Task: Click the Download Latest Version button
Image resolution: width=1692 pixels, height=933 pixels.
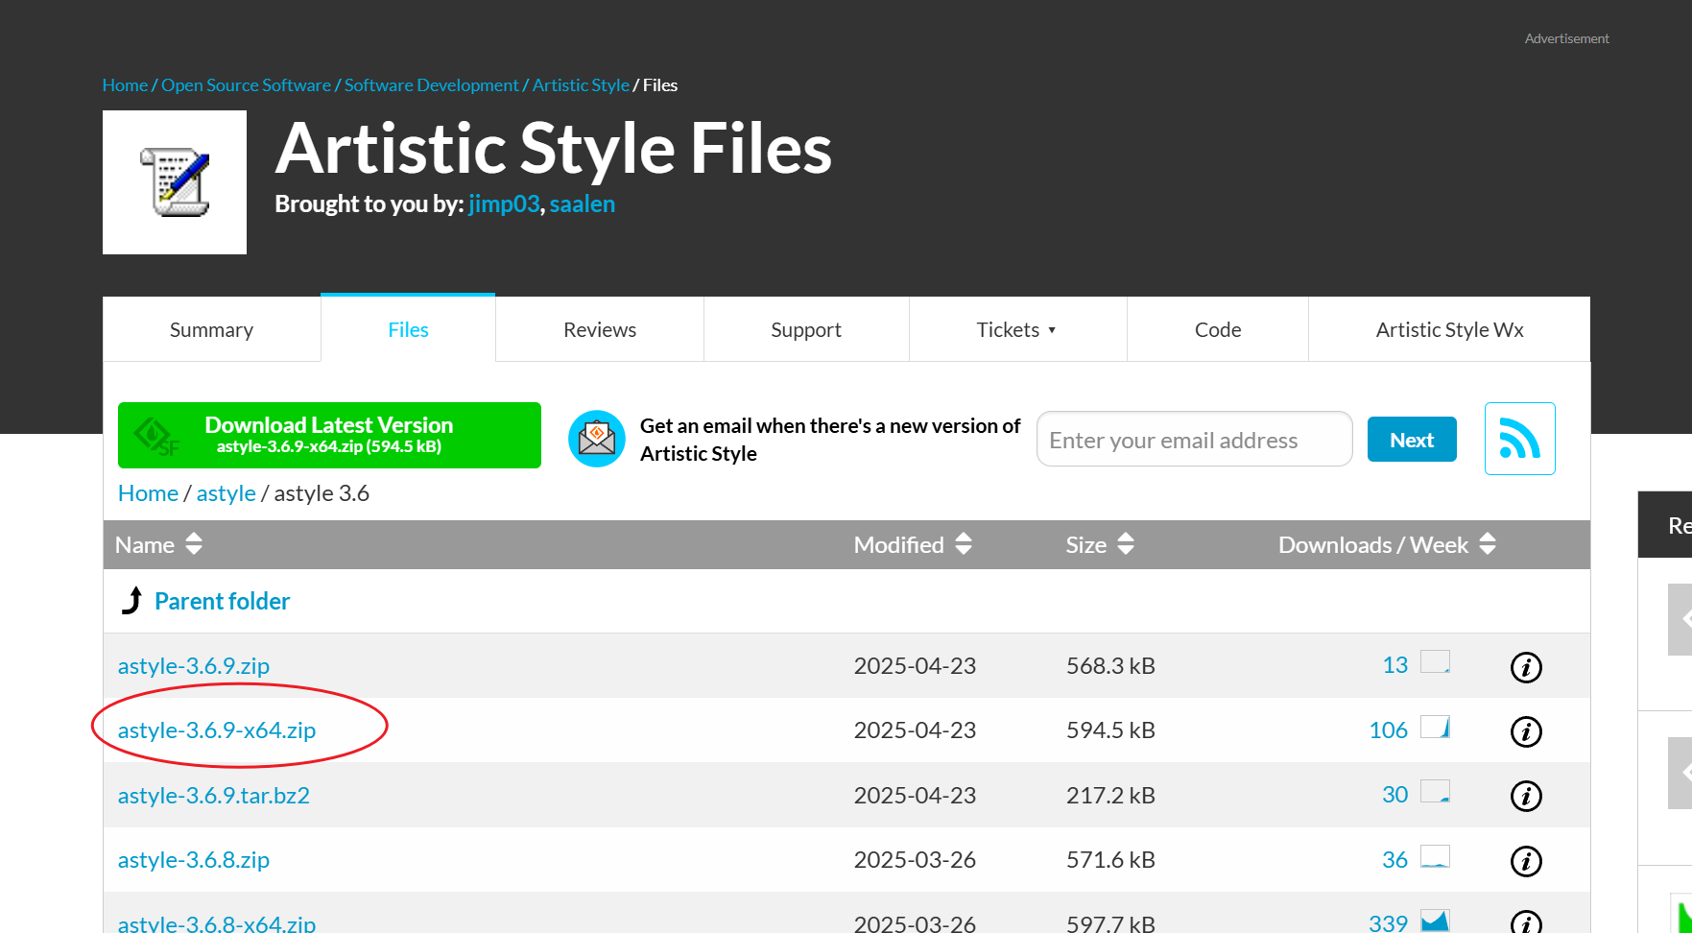Action: (x=329, y=435)
